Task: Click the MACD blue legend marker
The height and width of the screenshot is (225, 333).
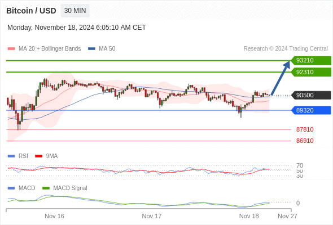Action: 11,188
